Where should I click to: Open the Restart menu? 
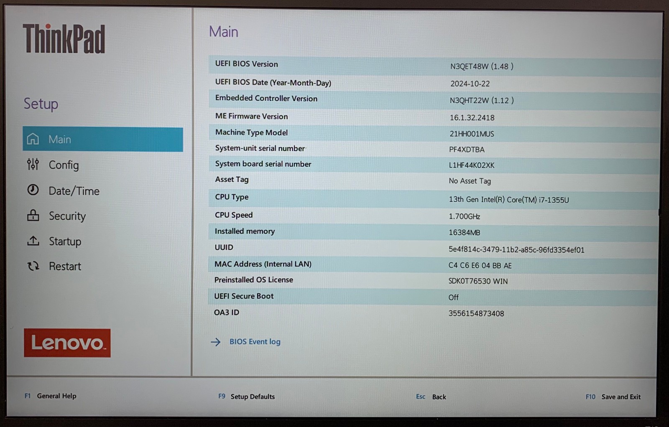65,266
